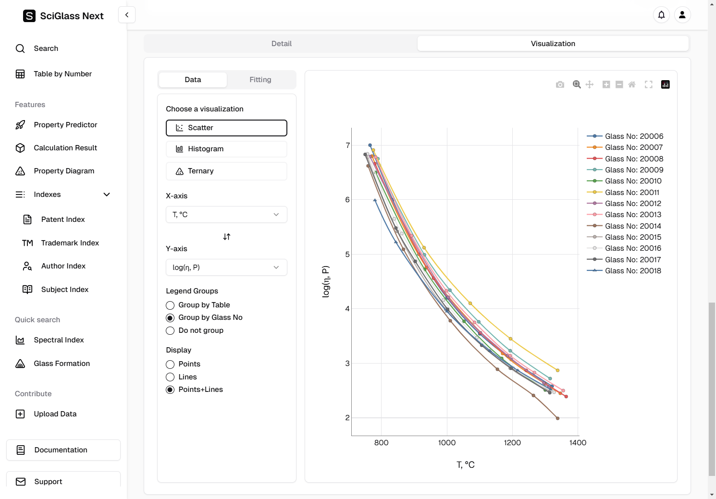Open the X-axis T, °C dropdown
The image size is (716, 499).
coord(226,215)
